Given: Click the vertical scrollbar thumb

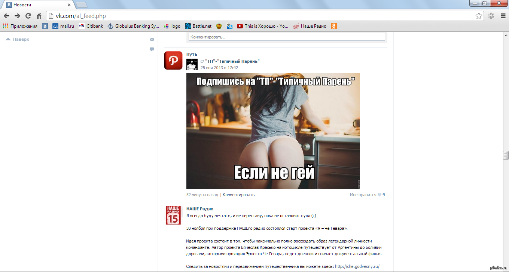Looking at the screenshot, I should (x=506, y=155).
